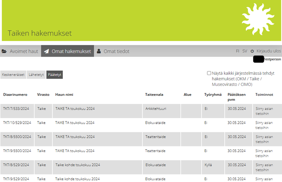Log out via Kirjaudu ulos link

(268, 51)
